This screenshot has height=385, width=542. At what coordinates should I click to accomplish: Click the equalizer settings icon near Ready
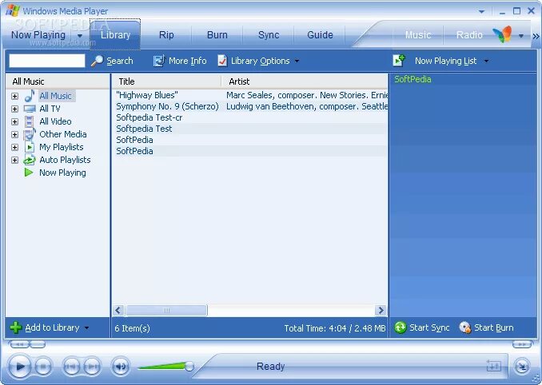[493, 366]
